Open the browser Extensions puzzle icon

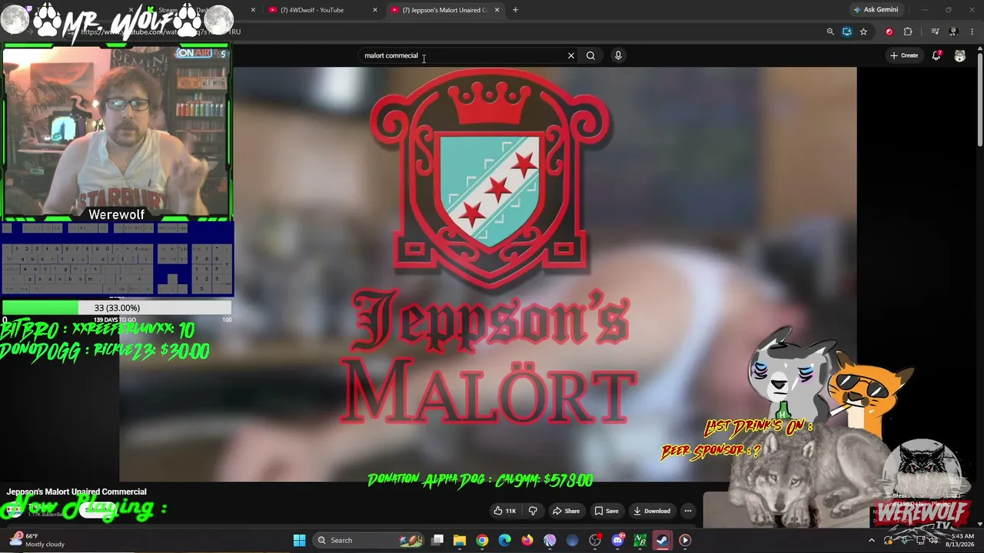click(x=908, y=31)
